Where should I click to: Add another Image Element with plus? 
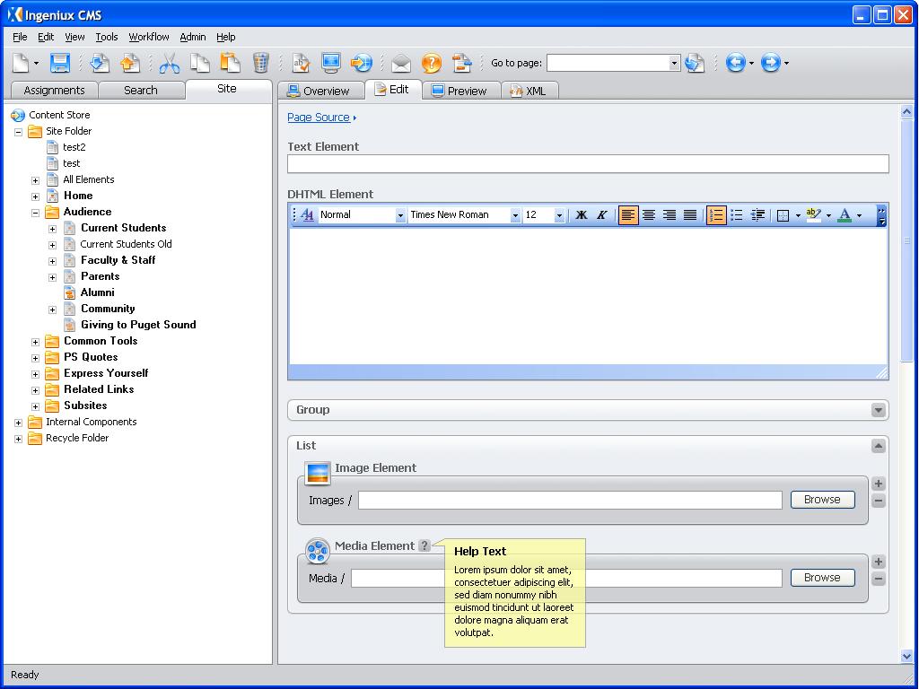click(x=878, y=484)
